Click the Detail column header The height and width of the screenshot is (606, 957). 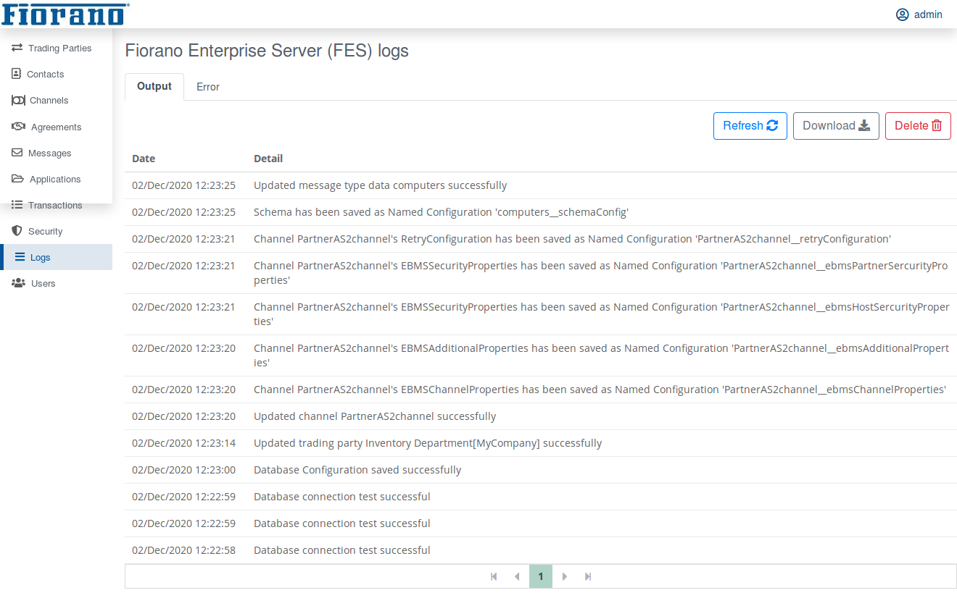coord(268,159)
